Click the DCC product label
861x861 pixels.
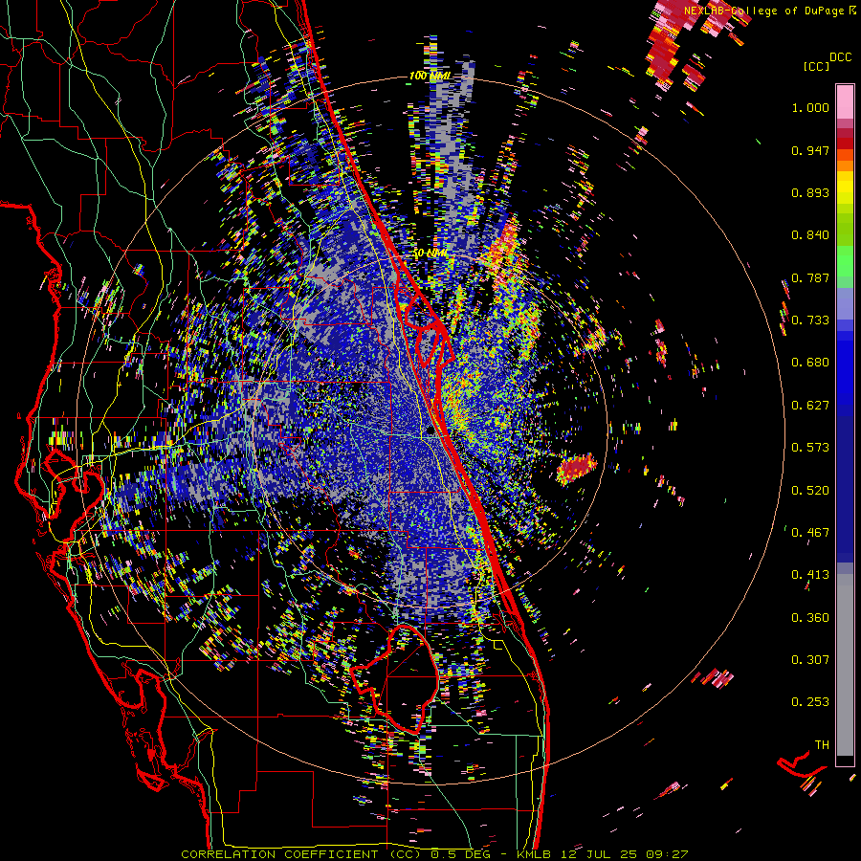point(840,57)
